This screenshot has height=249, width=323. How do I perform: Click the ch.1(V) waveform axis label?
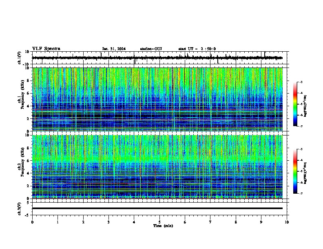click(20, 58)
